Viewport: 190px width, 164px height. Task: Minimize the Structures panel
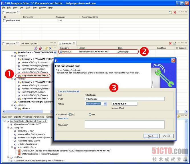(183, 12)
